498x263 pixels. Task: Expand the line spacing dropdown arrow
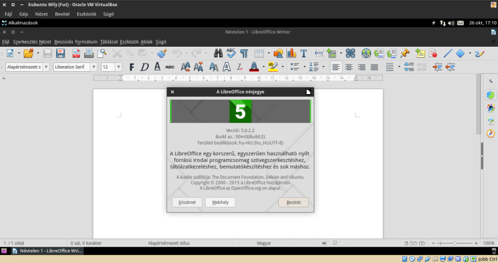(399, 67)
